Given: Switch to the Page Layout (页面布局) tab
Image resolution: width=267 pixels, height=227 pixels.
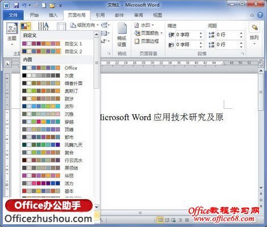Looking at the screenshot, I should 77,15.
